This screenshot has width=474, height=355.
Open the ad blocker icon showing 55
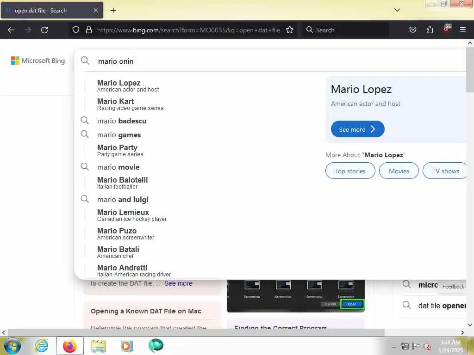[x=447, y=29]
